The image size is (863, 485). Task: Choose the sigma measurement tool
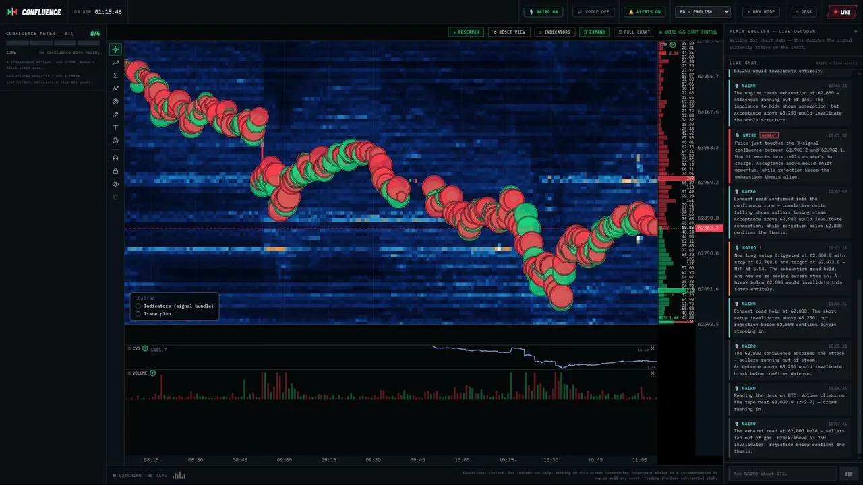coord(115,75)
